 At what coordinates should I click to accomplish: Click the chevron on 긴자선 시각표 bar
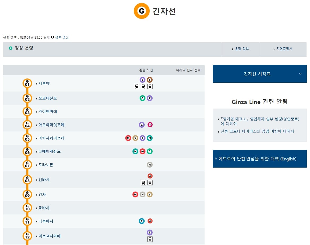[x=300, y=74]
